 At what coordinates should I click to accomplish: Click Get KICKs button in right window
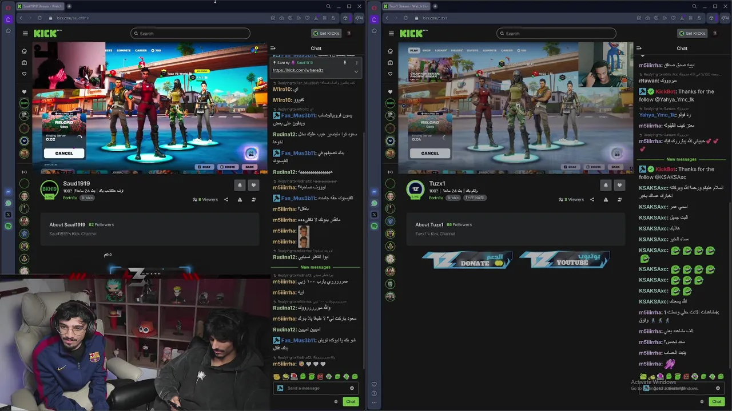tap(692, 33)
